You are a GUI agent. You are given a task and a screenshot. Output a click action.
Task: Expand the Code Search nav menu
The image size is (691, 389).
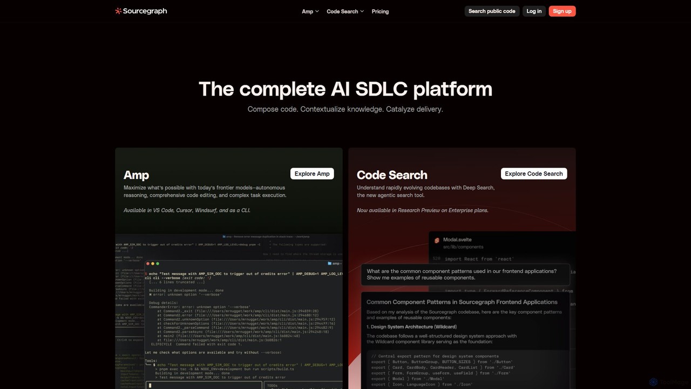[x=345, y=11]
